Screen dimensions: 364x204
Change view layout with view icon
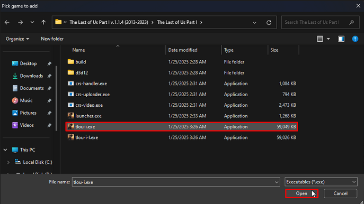pyautogui.click(x=320, y=39)
